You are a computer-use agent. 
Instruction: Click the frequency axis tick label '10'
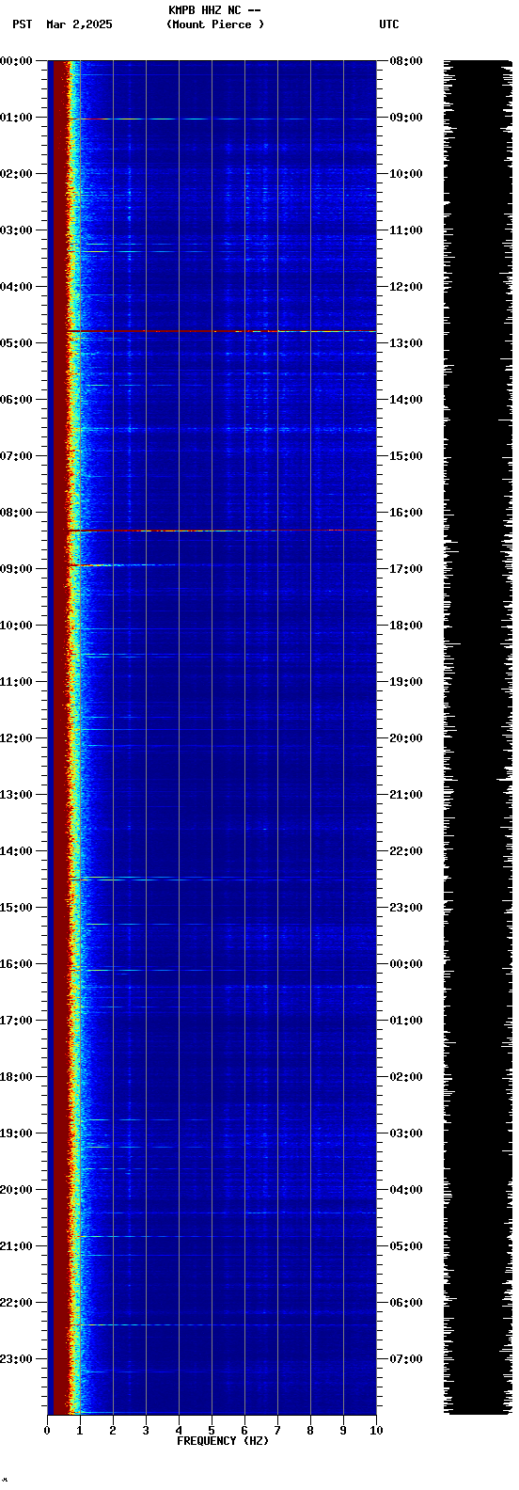point(376,1431)
